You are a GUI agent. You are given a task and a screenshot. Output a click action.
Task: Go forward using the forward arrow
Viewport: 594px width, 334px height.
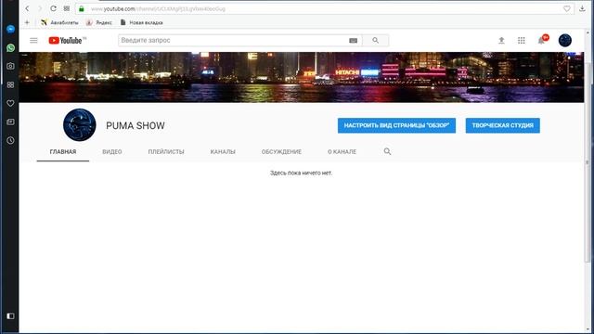coord(40,8)
